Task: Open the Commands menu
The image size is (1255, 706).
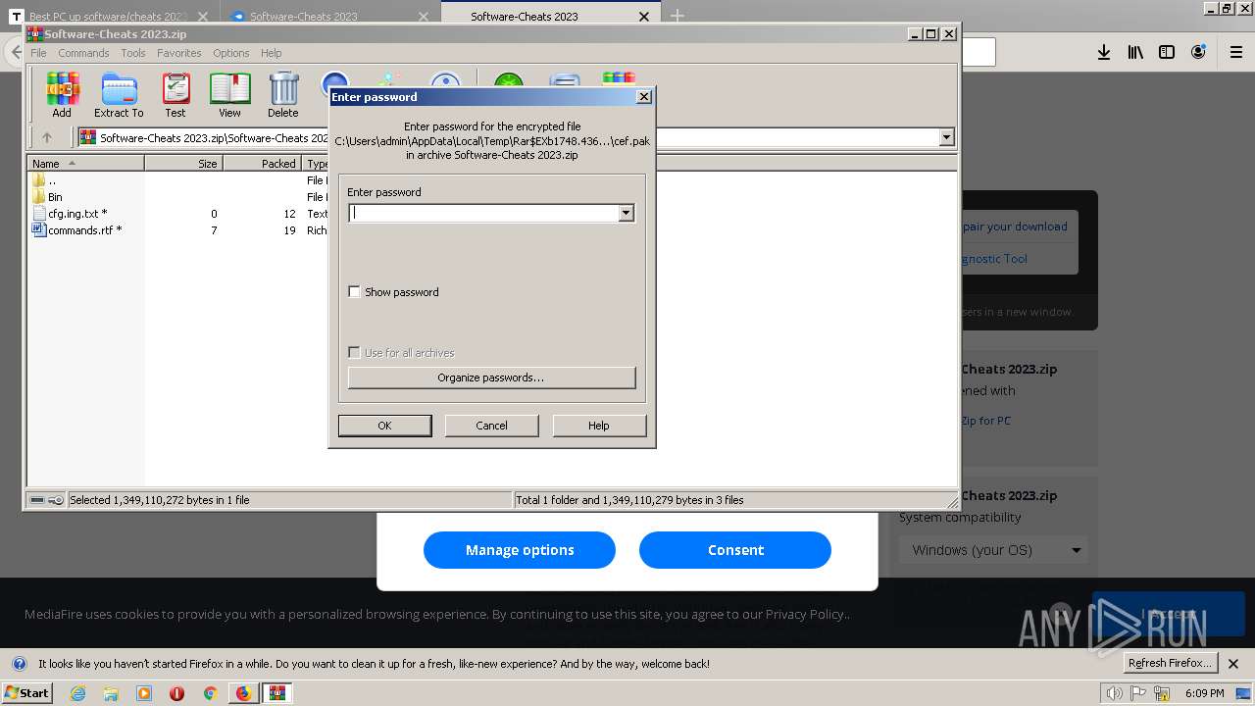Action: pos(83,53)
